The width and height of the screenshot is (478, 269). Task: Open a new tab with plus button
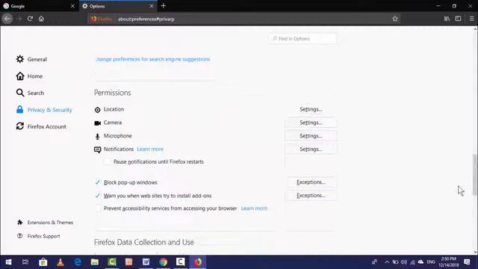[x=164, y=6]
